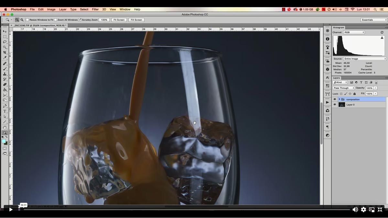The image size is (388, 218).
Task: Open the File menu
Action: 32,10
